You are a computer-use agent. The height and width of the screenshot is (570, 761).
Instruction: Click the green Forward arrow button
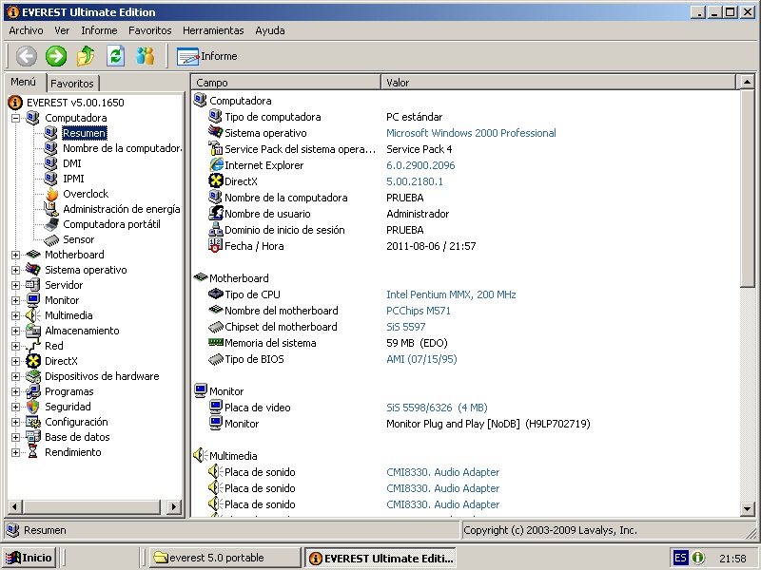click(56, 56)
